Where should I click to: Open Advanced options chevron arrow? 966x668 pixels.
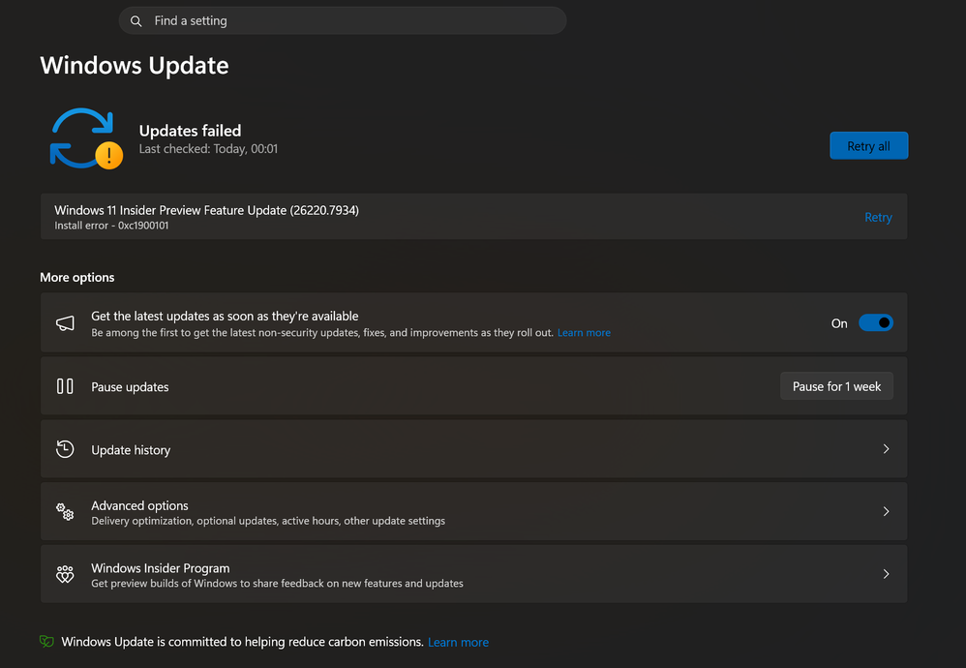886,511
